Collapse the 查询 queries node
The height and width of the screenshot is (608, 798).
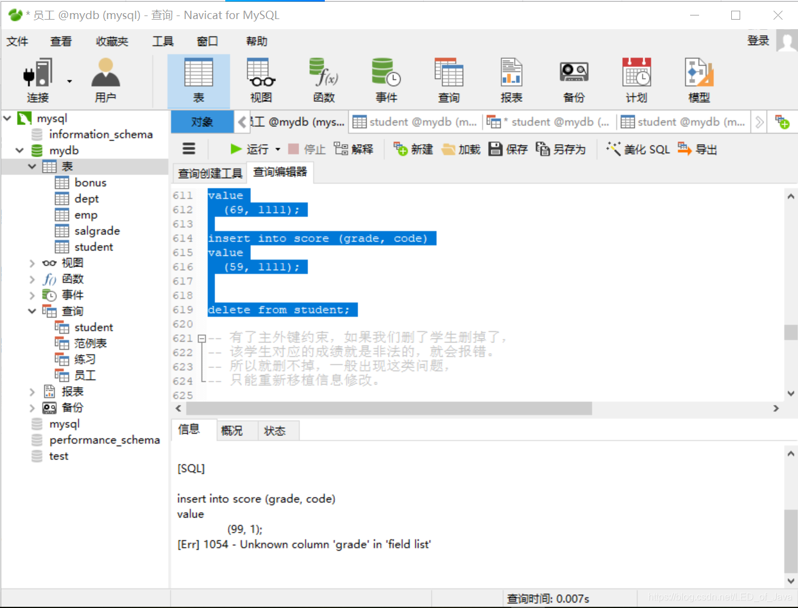point(32,311)
